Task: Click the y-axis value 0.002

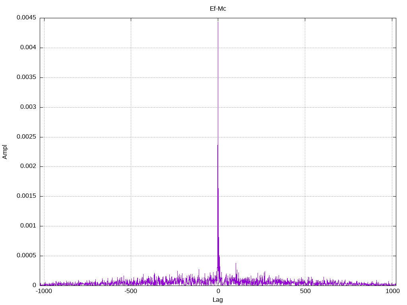Action: click(28, 166)
